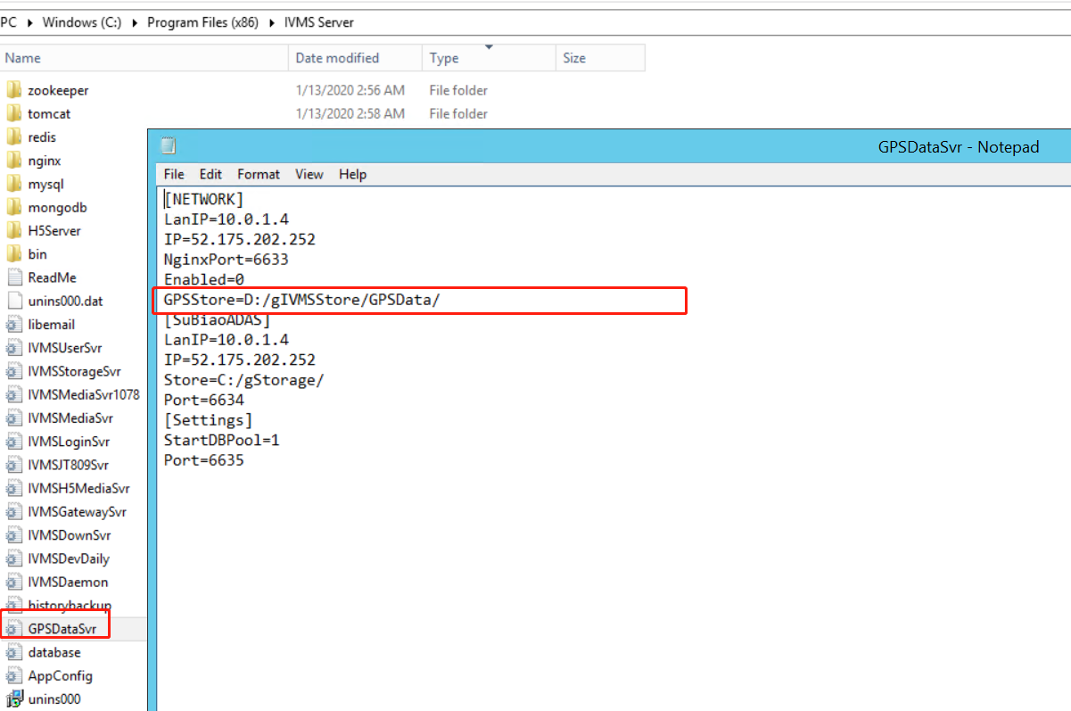Screen dimensions: 1071x711
Task: Open the Notepad Edit menu
Action: click(x=210, y=174)
